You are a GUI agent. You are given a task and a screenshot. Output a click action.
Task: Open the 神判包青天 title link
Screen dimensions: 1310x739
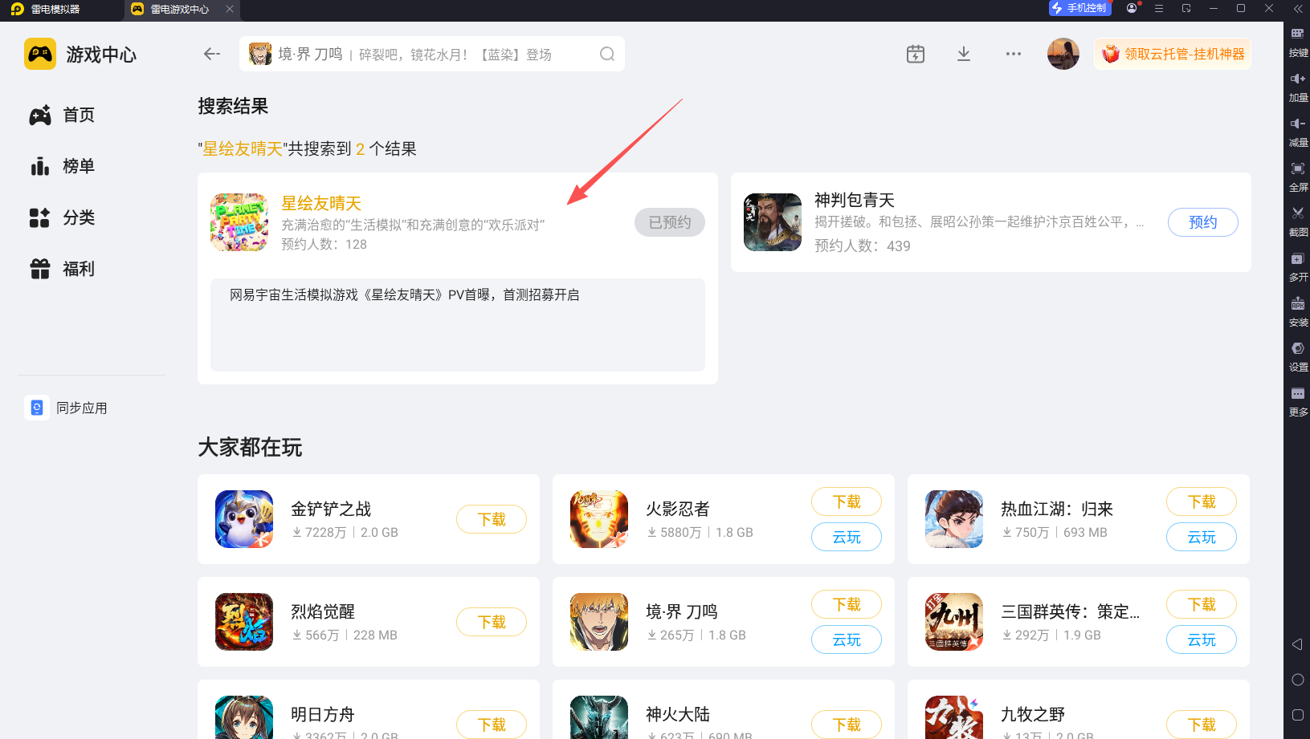point(855,200)
